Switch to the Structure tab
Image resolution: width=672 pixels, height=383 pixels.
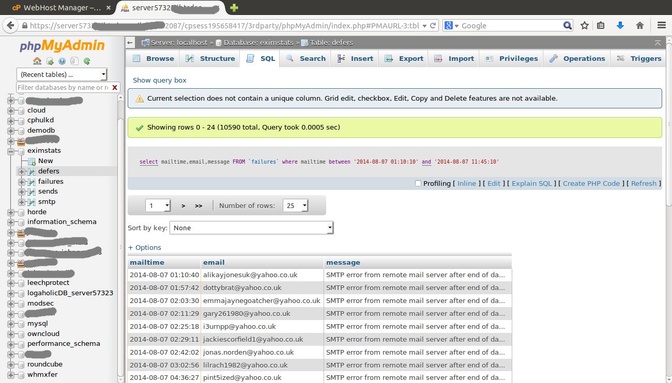point(210,58)
